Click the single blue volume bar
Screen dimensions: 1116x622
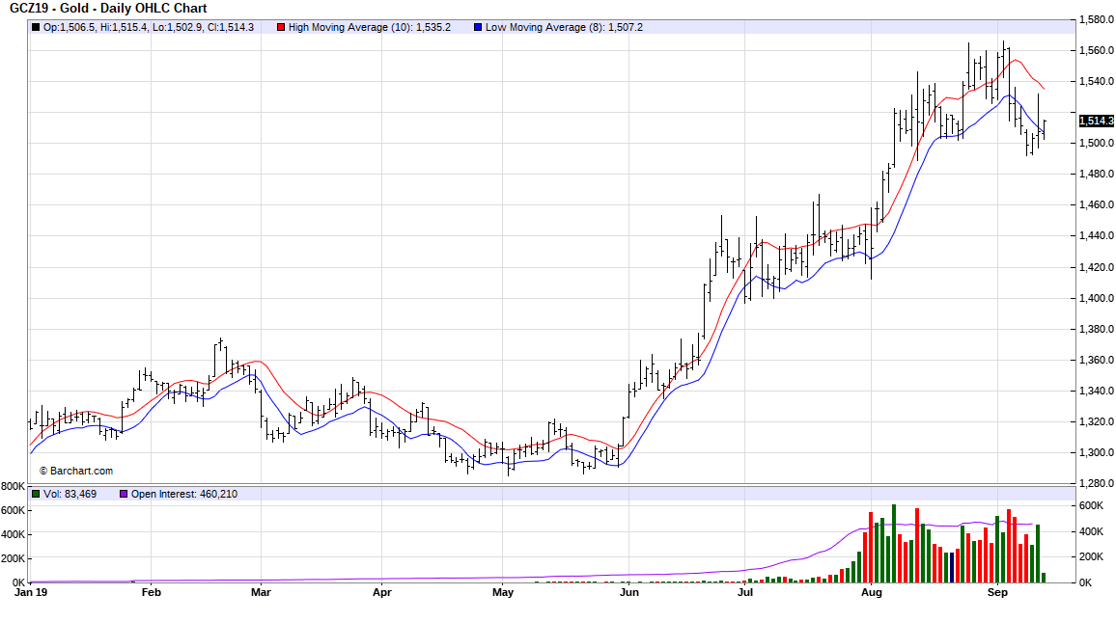click(x=951, y=567)
